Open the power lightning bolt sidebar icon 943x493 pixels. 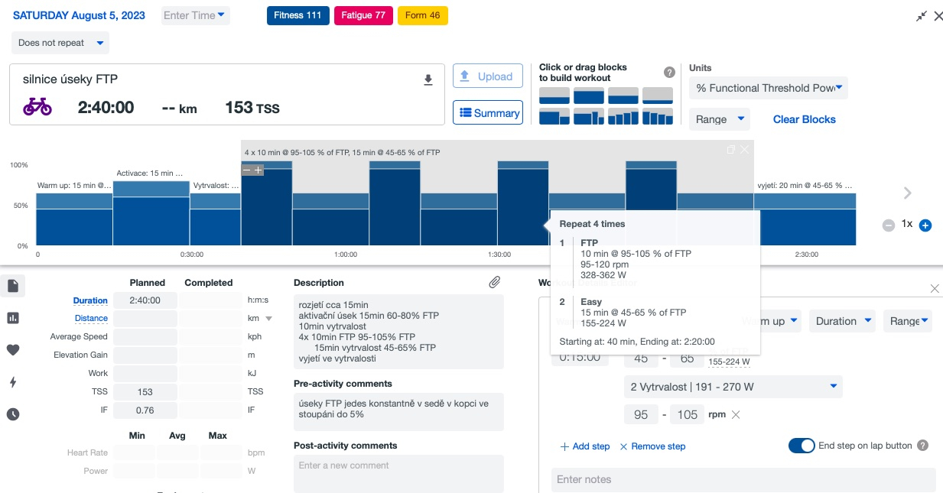click(x=13, y=382)
